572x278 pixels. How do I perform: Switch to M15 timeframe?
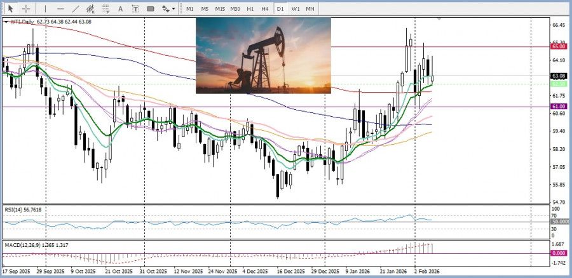[x=220, y=9]
